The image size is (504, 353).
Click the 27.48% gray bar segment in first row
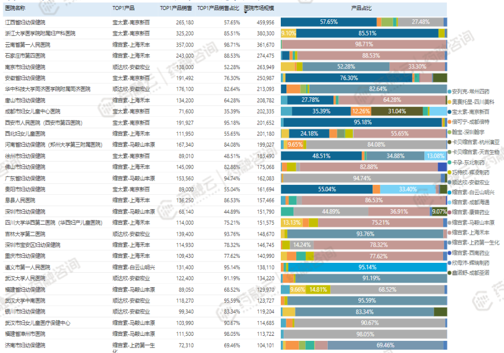(421, 22)
